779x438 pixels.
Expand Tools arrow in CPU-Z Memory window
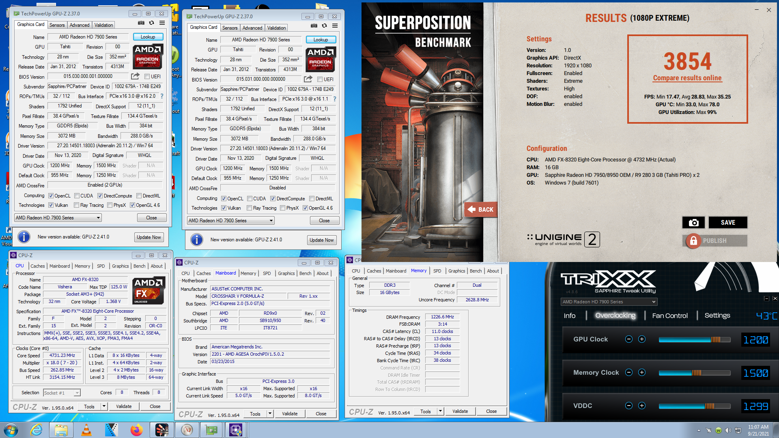click(440, 411)
